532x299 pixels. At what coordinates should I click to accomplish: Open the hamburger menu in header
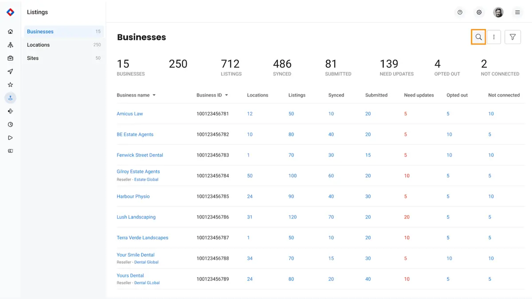[x=517, y=12]
